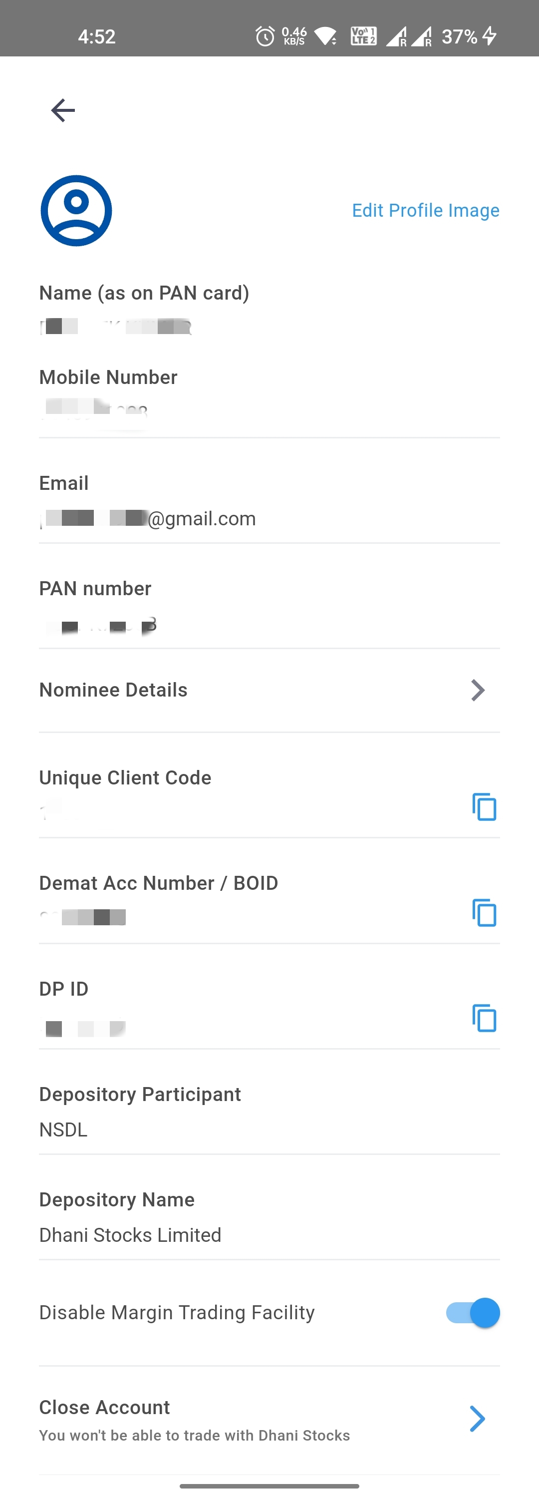539x1499 pixels.
Task: Open Close Account chevron arrow
Action: click(x=478, y=1419)
